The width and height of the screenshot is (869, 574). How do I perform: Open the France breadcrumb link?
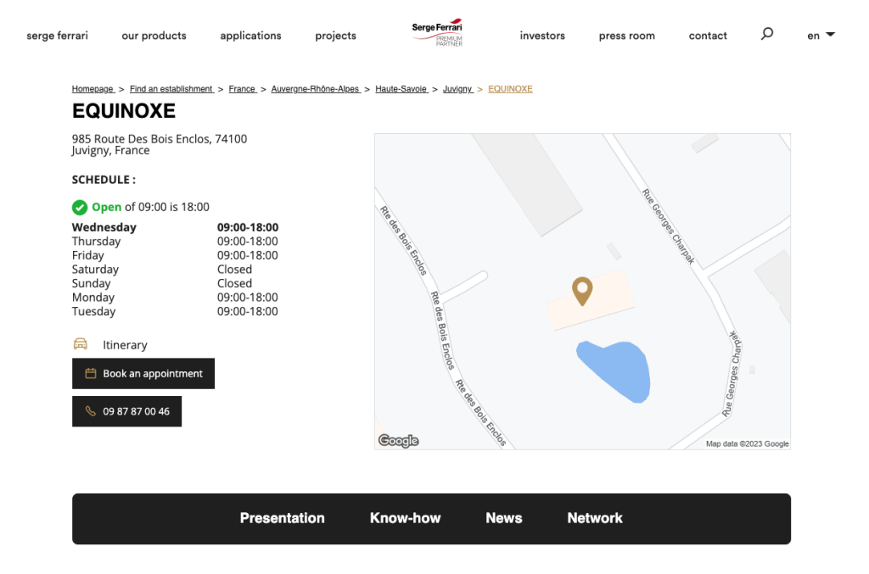click(243, 88)
